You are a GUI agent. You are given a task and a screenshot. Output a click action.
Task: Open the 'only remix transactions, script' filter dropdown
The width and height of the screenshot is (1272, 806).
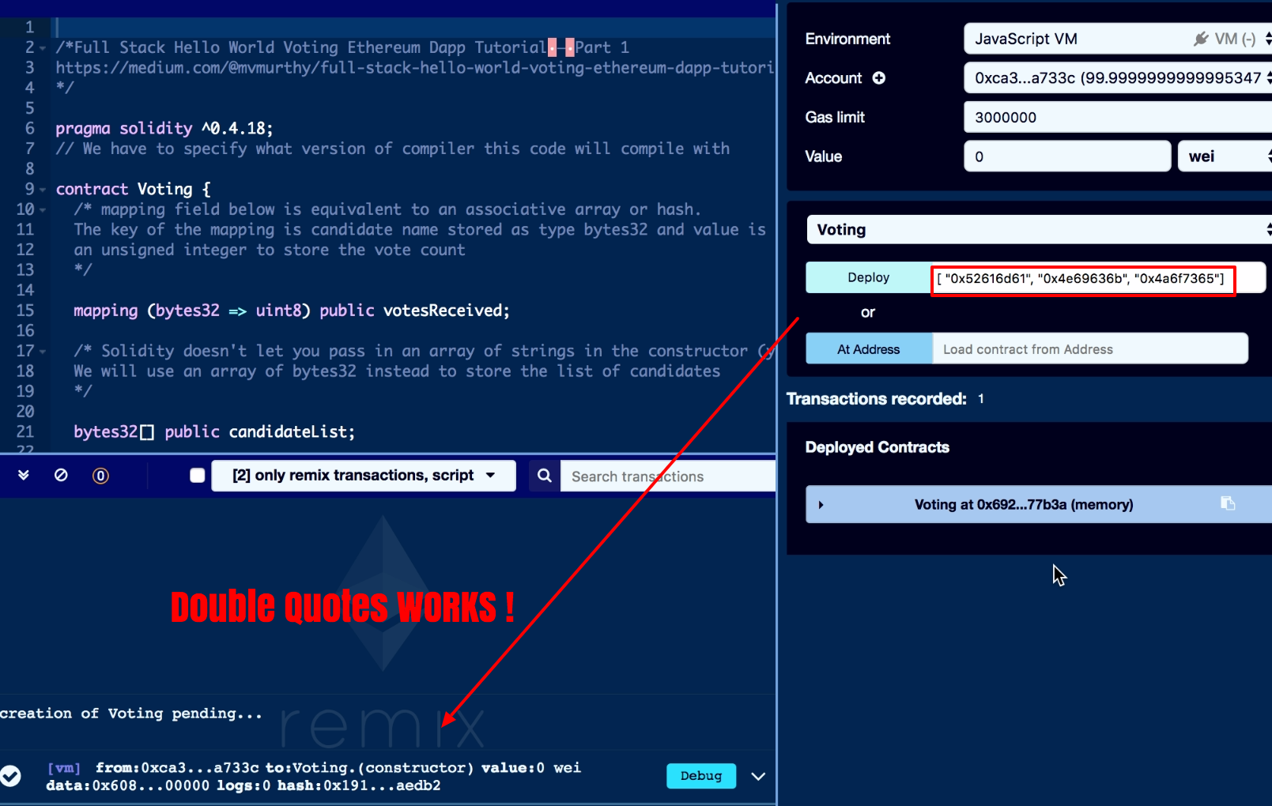pos(363,475)
